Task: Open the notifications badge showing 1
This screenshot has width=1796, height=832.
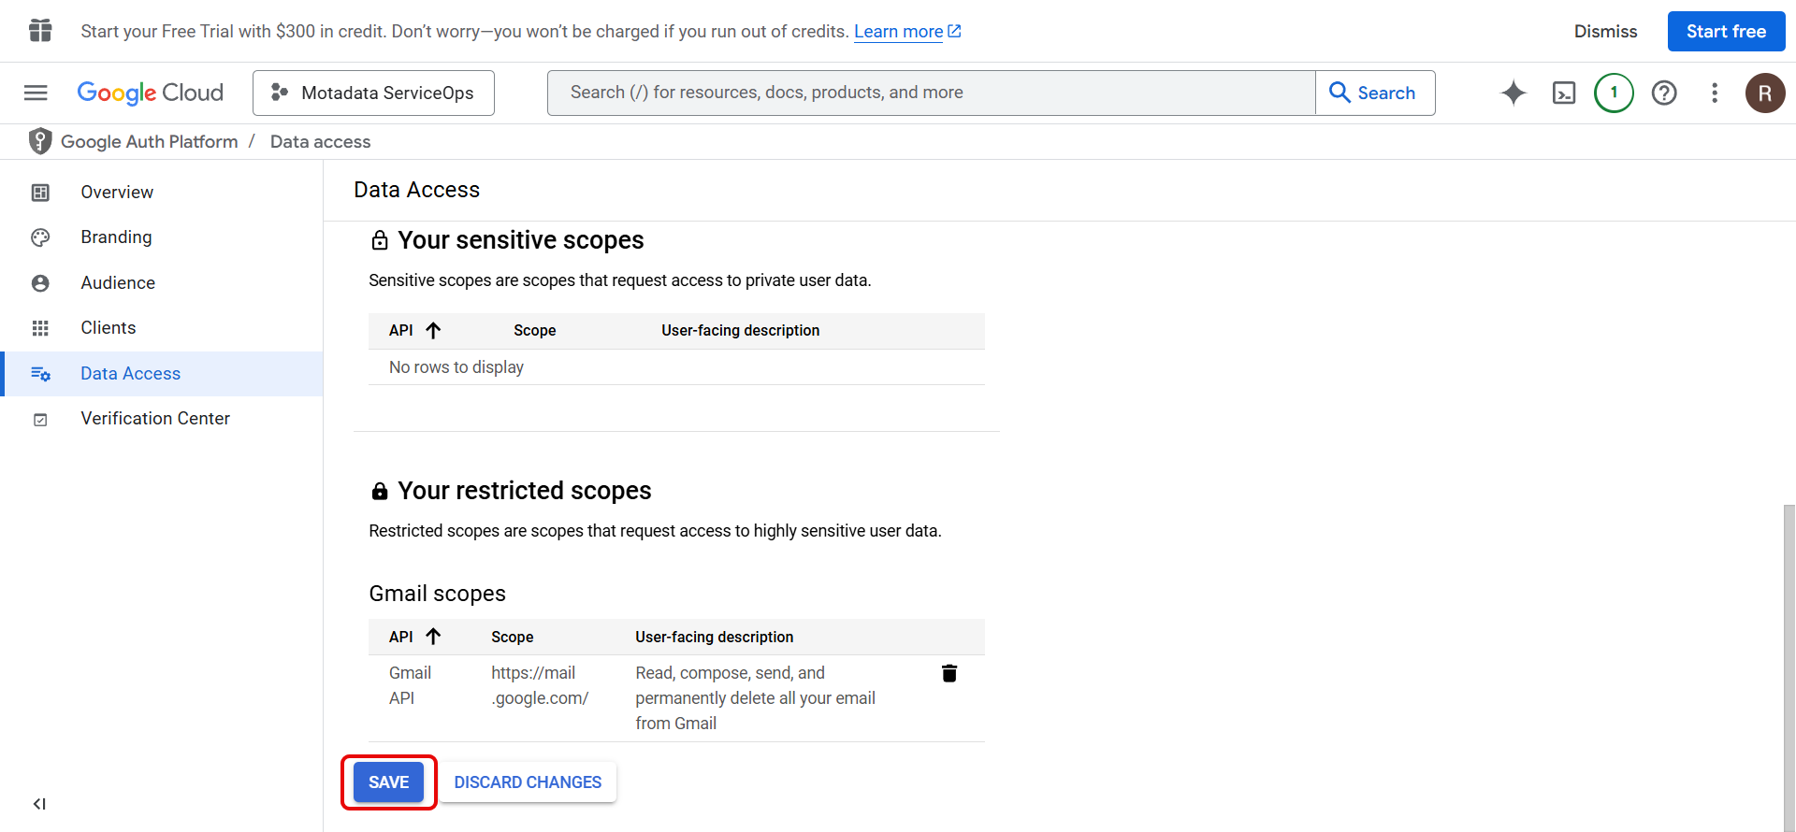Action: (1614, 93)
